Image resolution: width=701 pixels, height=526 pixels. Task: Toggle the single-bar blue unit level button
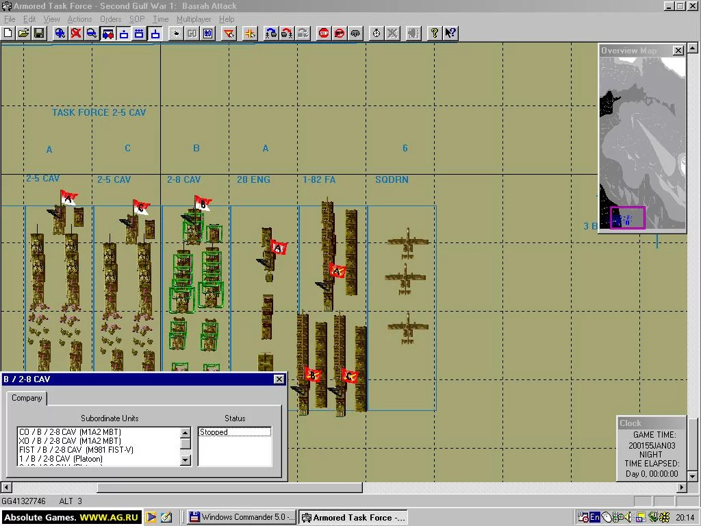[x=155, y=33]
